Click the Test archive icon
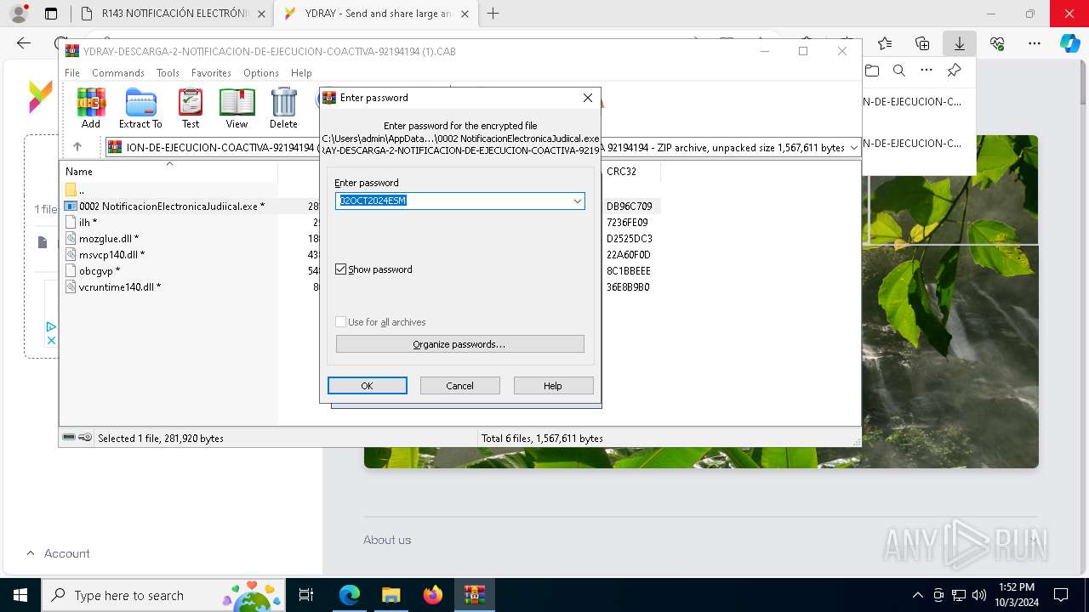Screen dimensions: 1089x612 pos(191,108)
